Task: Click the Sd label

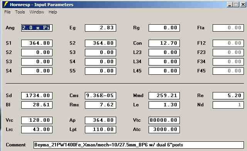Action: [9, 96]
